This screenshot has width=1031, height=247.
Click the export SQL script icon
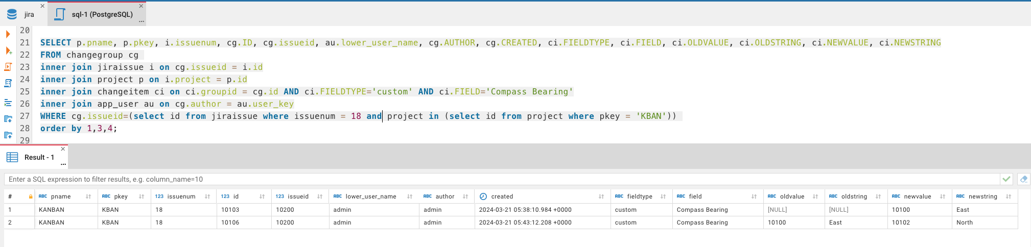point(8,135)
